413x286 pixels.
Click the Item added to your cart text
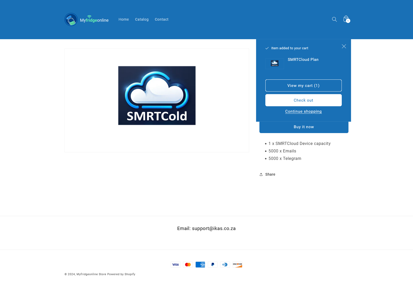[290, 48]
